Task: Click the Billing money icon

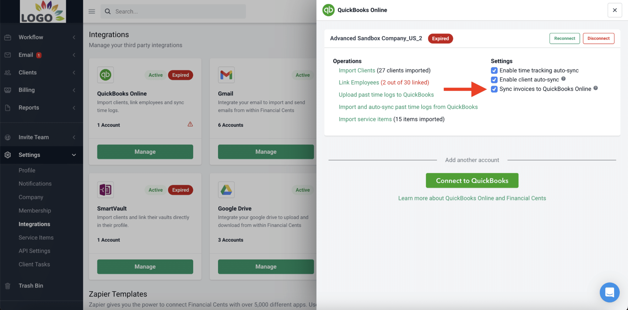Action: [x=8, y=90]
